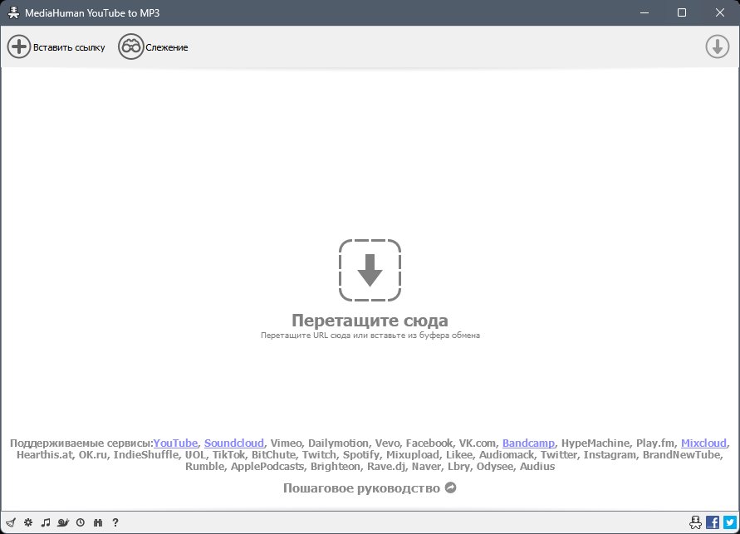Image resolution: width=740 pixels, height=534 pixels.
Task: Close the MediaHuman YouTube to MP3 window
Action: pyautogui.click(x=720, y=12)
